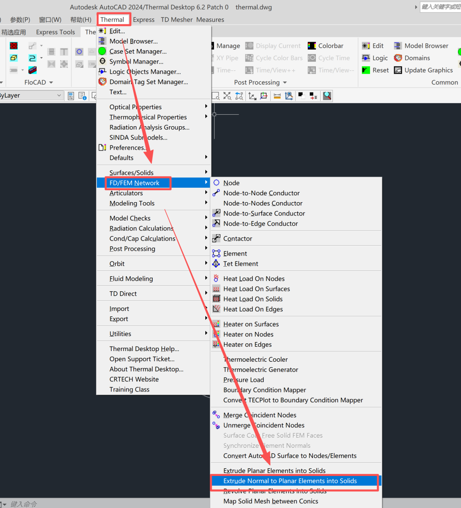Screen dimensions: 461x508
Task: Click the Preferences icon
Action: tap(102, 148)
